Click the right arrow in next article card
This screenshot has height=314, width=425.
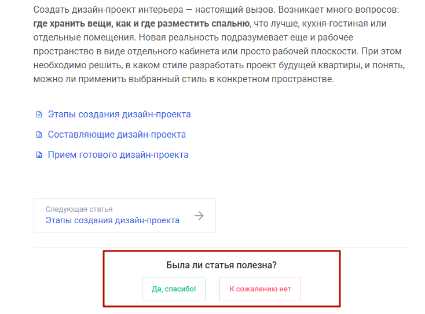point(199,216)
